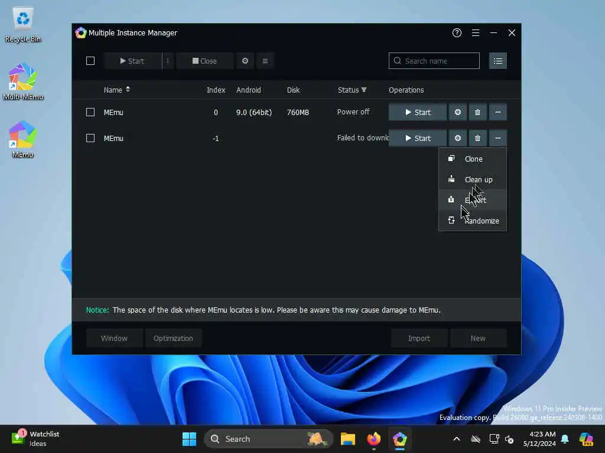Viewport: 605px width, 453px height.
Task: Open Copilot preview icon in taskbar
Action: pyautogui.click(x=586, y=439)
